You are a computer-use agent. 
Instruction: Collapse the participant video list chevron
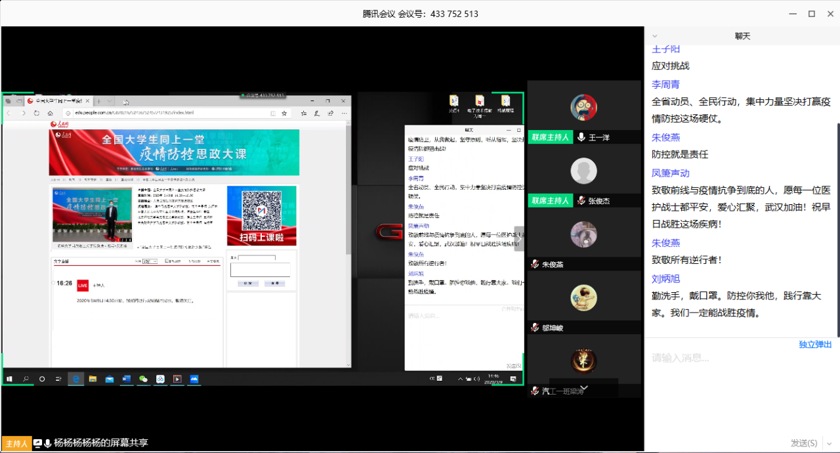point(584,387)
